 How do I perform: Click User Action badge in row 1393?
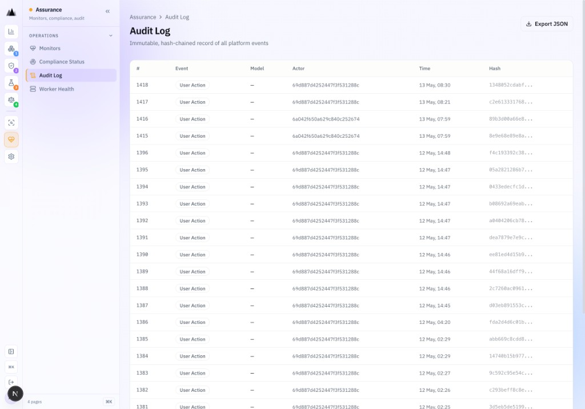click(x=193, y=204)
